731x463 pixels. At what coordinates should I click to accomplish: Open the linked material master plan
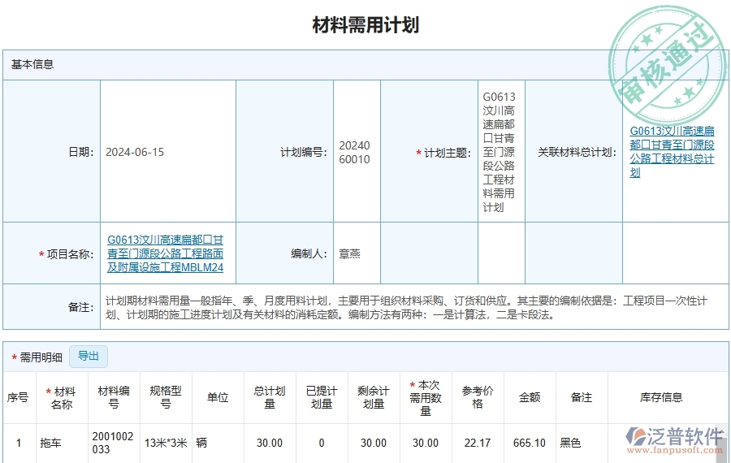pos(672,151)
